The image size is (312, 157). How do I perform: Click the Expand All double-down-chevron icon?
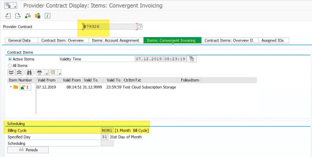coord(11,72)
